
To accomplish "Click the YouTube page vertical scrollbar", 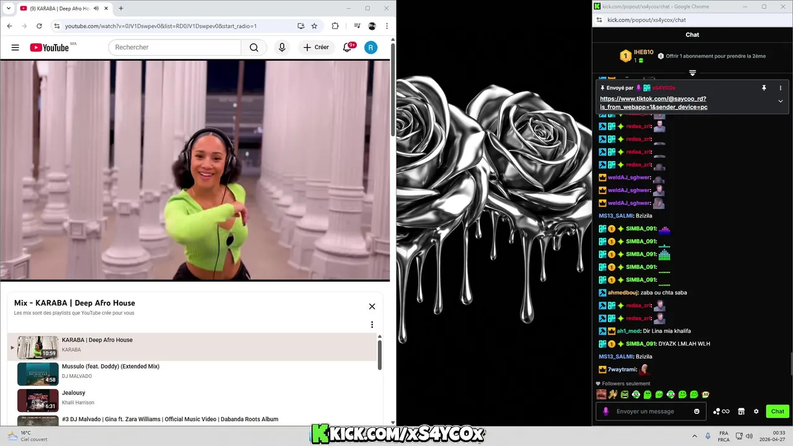I will [393, 90].
